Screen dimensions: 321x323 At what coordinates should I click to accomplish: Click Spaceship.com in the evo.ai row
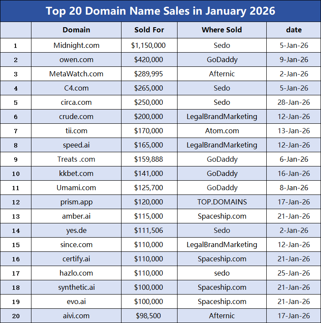pos(222,301)
